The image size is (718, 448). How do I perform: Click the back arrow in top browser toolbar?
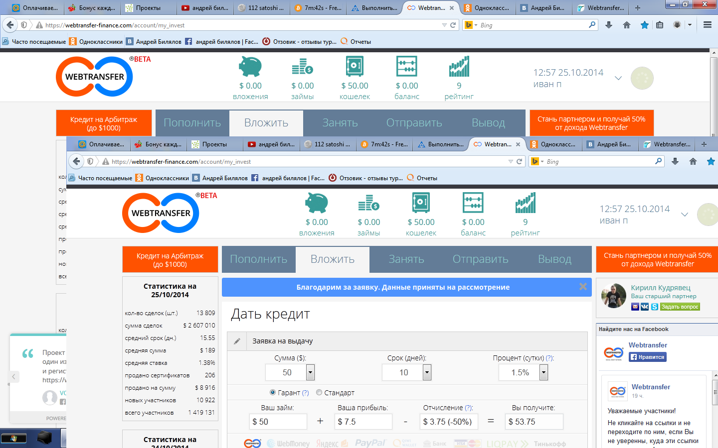(x=10, y=25)
